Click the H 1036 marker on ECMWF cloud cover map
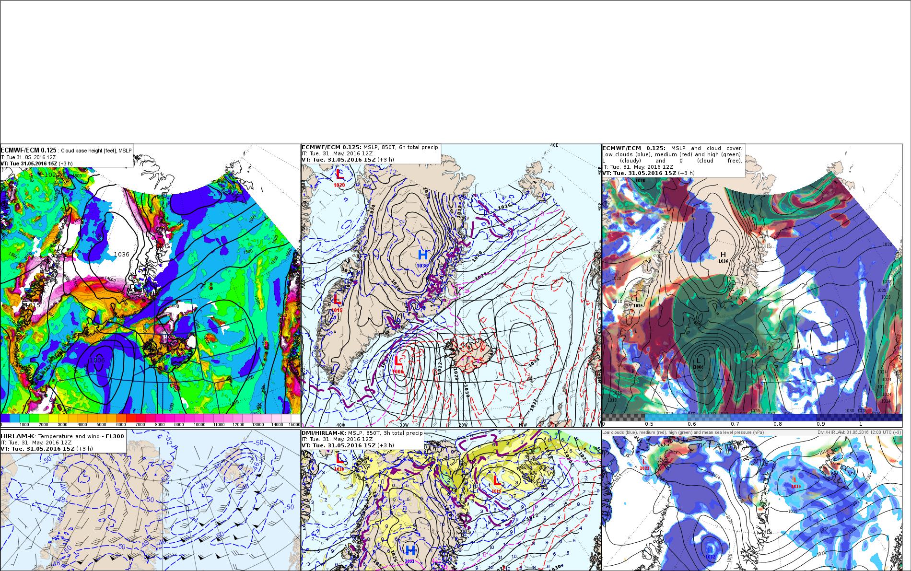The width and height of the screenshot is (911, 571). click(x=723, y=257)
